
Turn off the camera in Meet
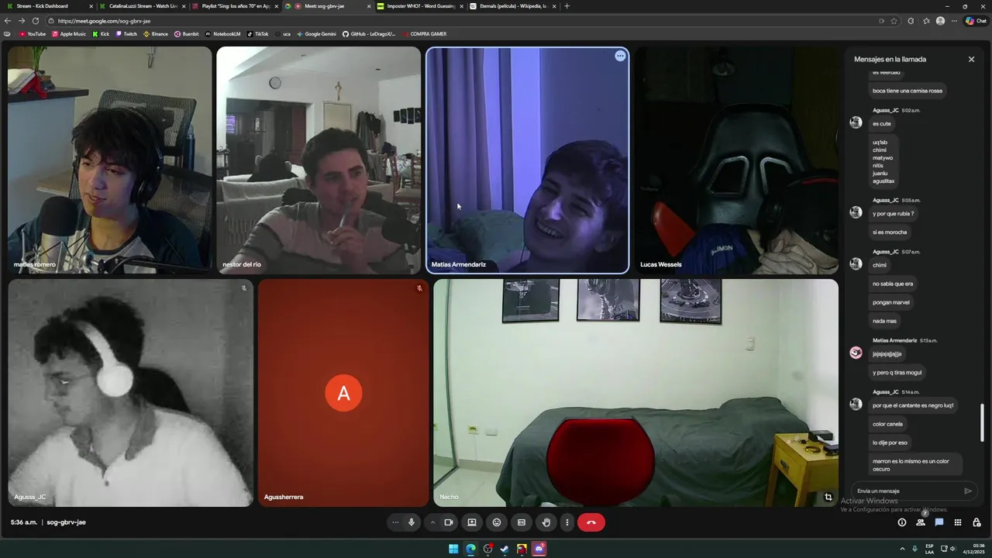(x=448, y=522)
